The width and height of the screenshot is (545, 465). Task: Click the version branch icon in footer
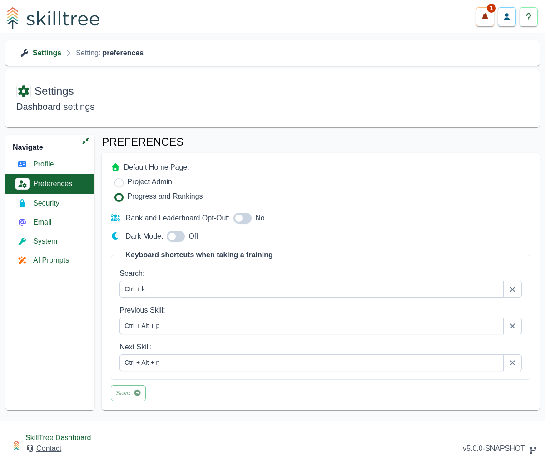(x=533, y=450)
